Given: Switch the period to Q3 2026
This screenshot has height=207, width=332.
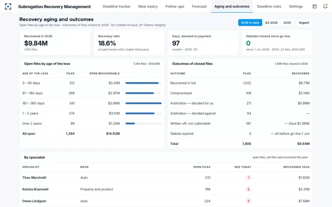Looking at the screenshot, I should pyautogui.click(x=271, y=23).
